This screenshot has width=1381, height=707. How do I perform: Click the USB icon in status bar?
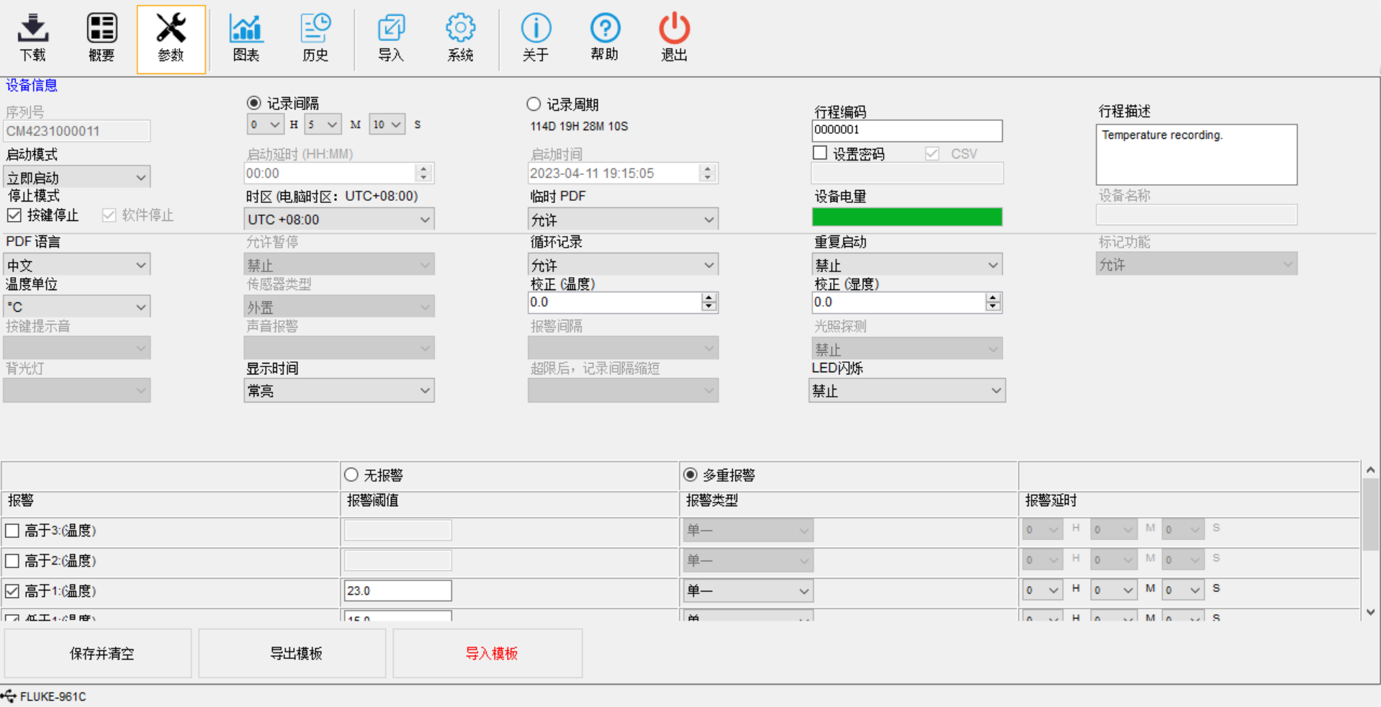(9, 696)
